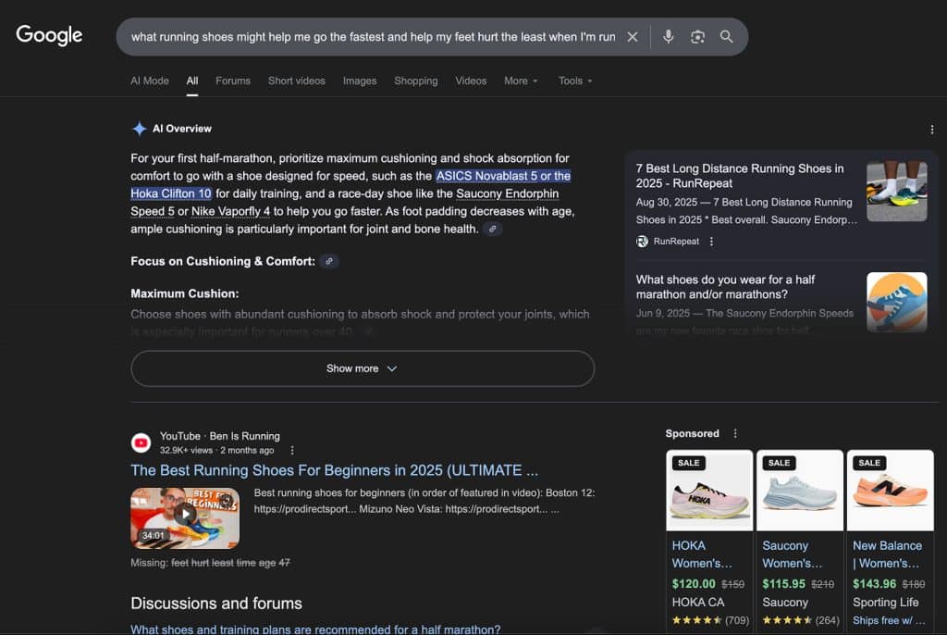Click the YouTube channel icon beside Ben Is Running
The height and width of the screenshot is (635, 947).
[141, 442]
